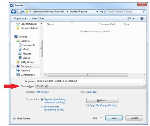The width and height of the screenshot is (150, 126).
Task: Select Network in the navigation pane
Action: pyautogui.click(x=23, y=70)
